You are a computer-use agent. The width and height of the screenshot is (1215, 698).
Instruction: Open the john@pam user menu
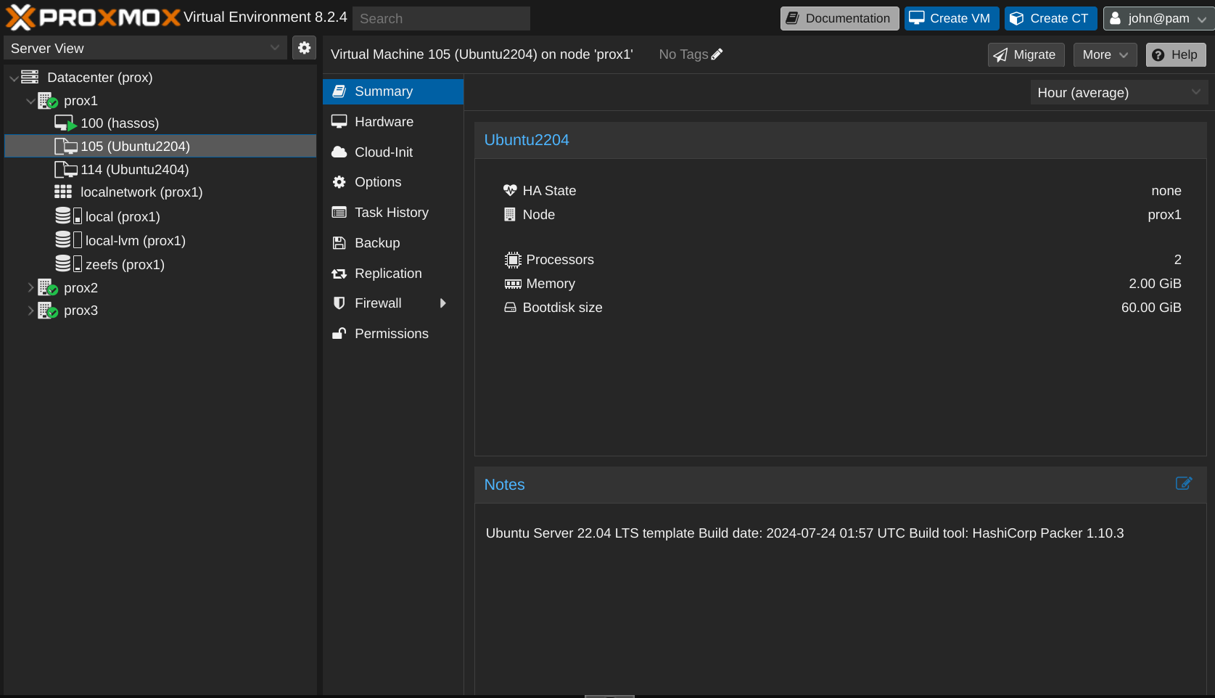[1158, 18]
